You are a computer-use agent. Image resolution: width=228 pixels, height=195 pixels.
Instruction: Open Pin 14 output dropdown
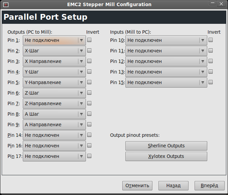point(54,135)
